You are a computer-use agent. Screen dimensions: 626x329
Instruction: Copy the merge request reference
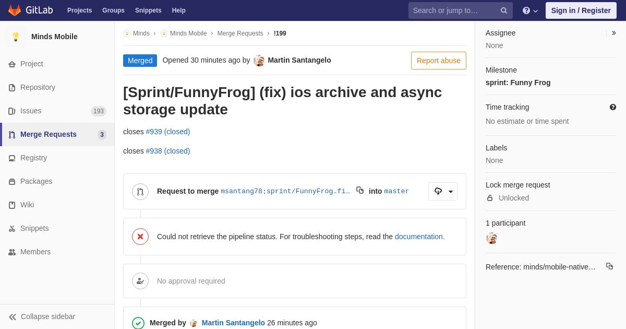click(609, 266)
